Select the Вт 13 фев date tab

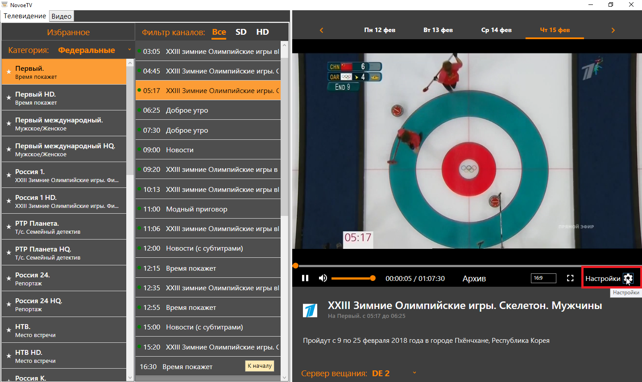coord(438,30)
